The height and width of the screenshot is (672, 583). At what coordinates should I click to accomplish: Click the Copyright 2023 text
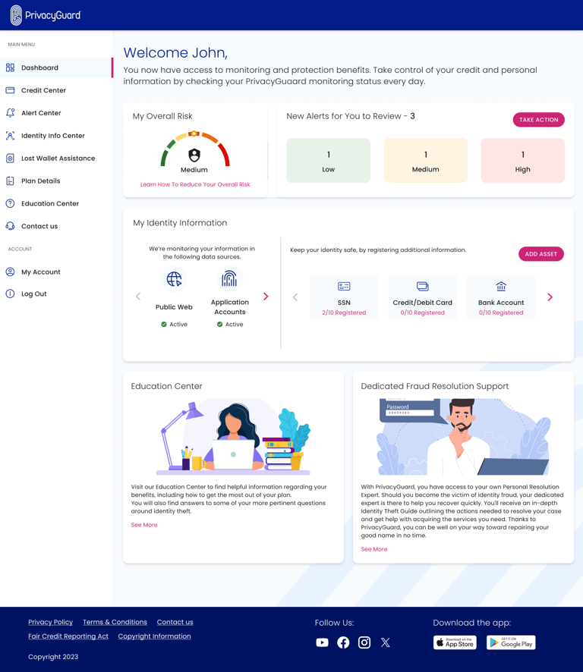pos(53,657)
